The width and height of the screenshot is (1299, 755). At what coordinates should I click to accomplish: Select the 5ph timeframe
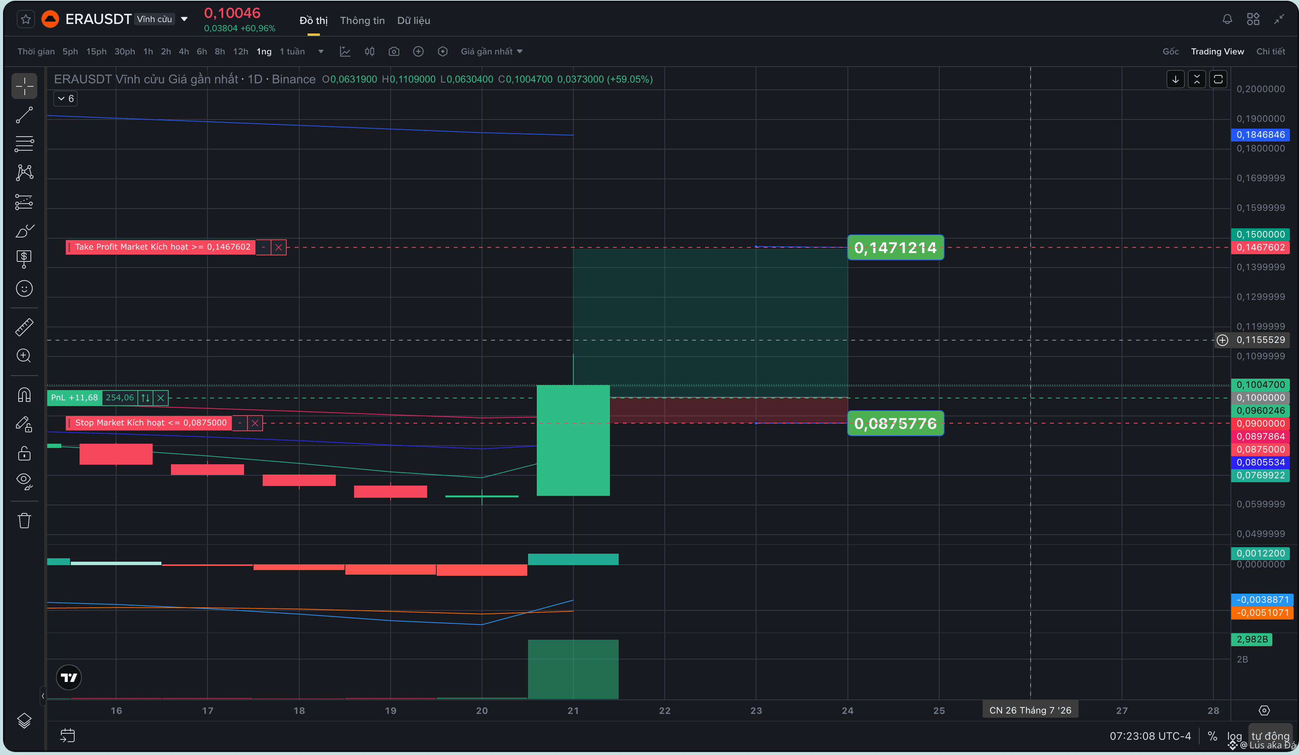[70, 51]
